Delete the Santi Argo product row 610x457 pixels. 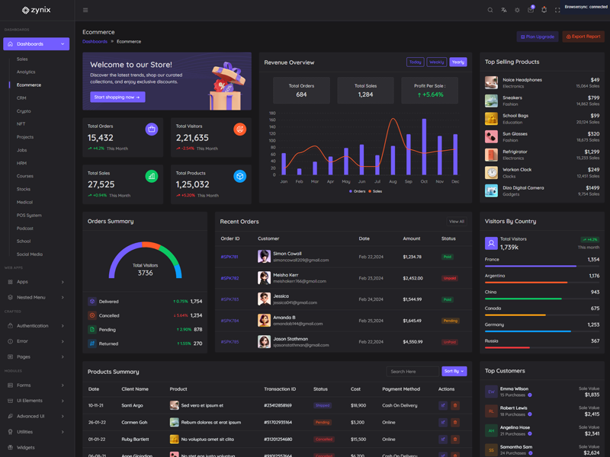point(455,405)
